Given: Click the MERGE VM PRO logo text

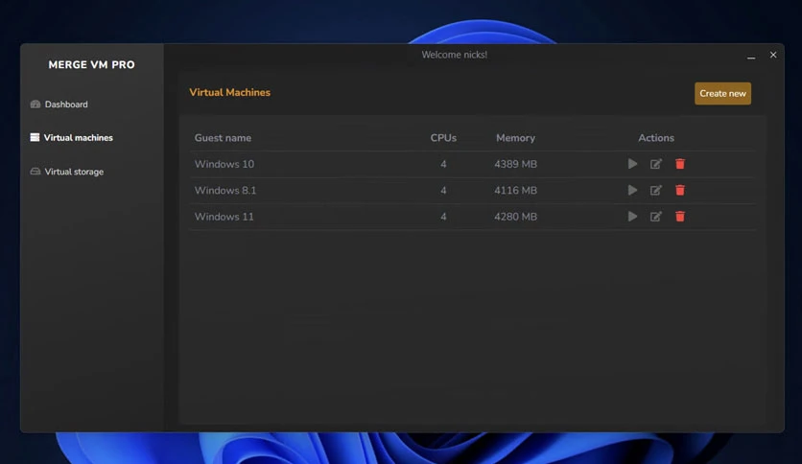Looking at the screenshot, I should pyautogui.click(x=91, y=65).
